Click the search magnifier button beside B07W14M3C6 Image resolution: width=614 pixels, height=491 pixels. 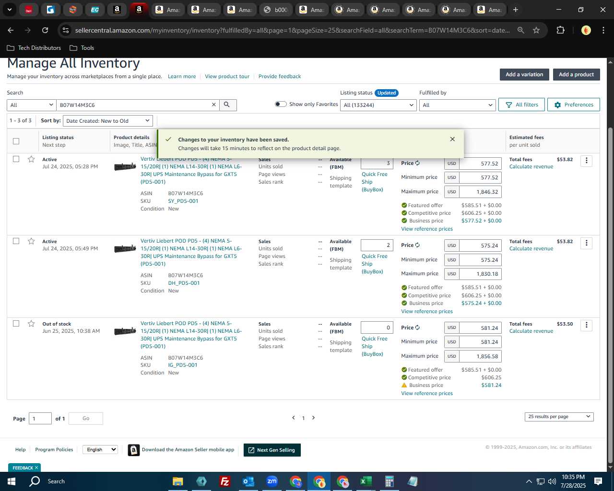pos(227,105)
